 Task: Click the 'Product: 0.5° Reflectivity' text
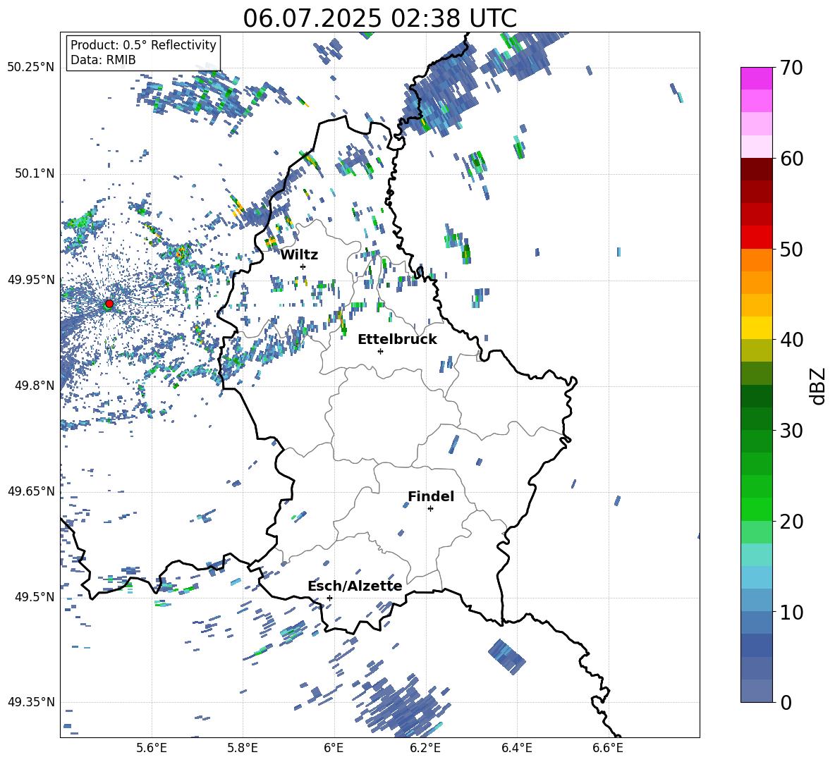143,44
